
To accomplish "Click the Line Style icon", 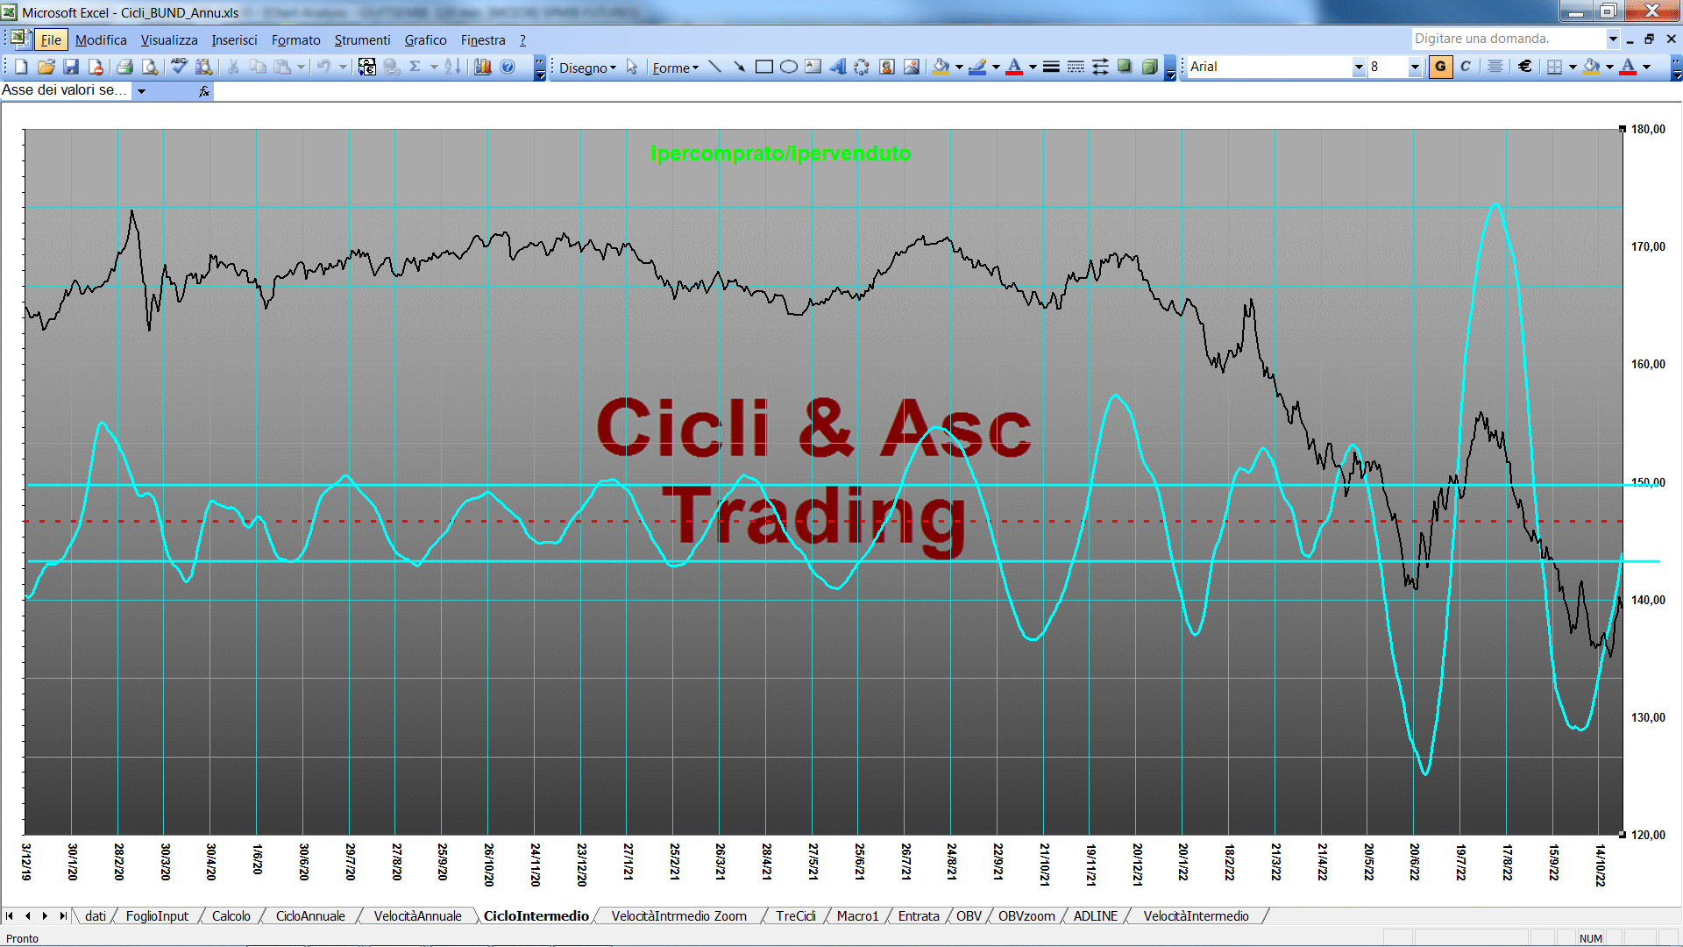I will pos(1051,67).
